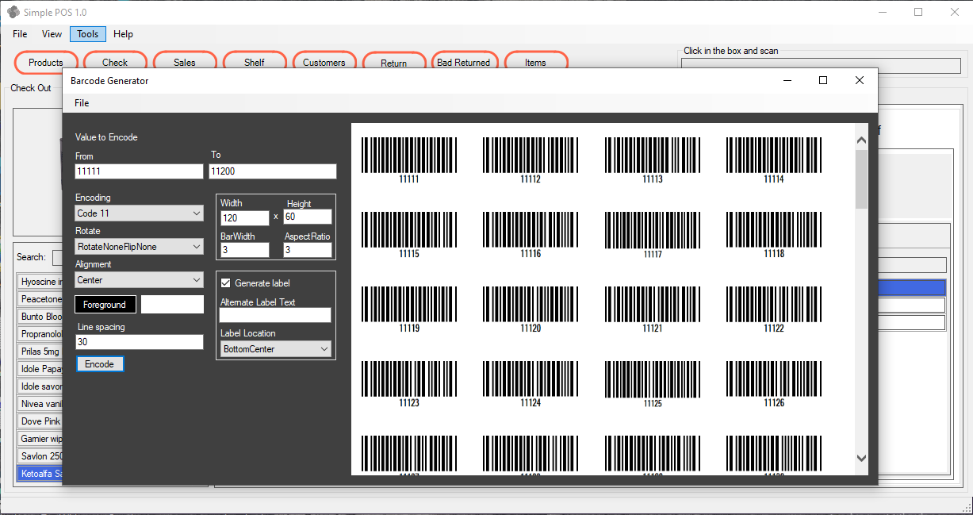Open the Barcode Generator File menu
The width and height of the screenshot is (973, 515).
[x=82, y=103]
